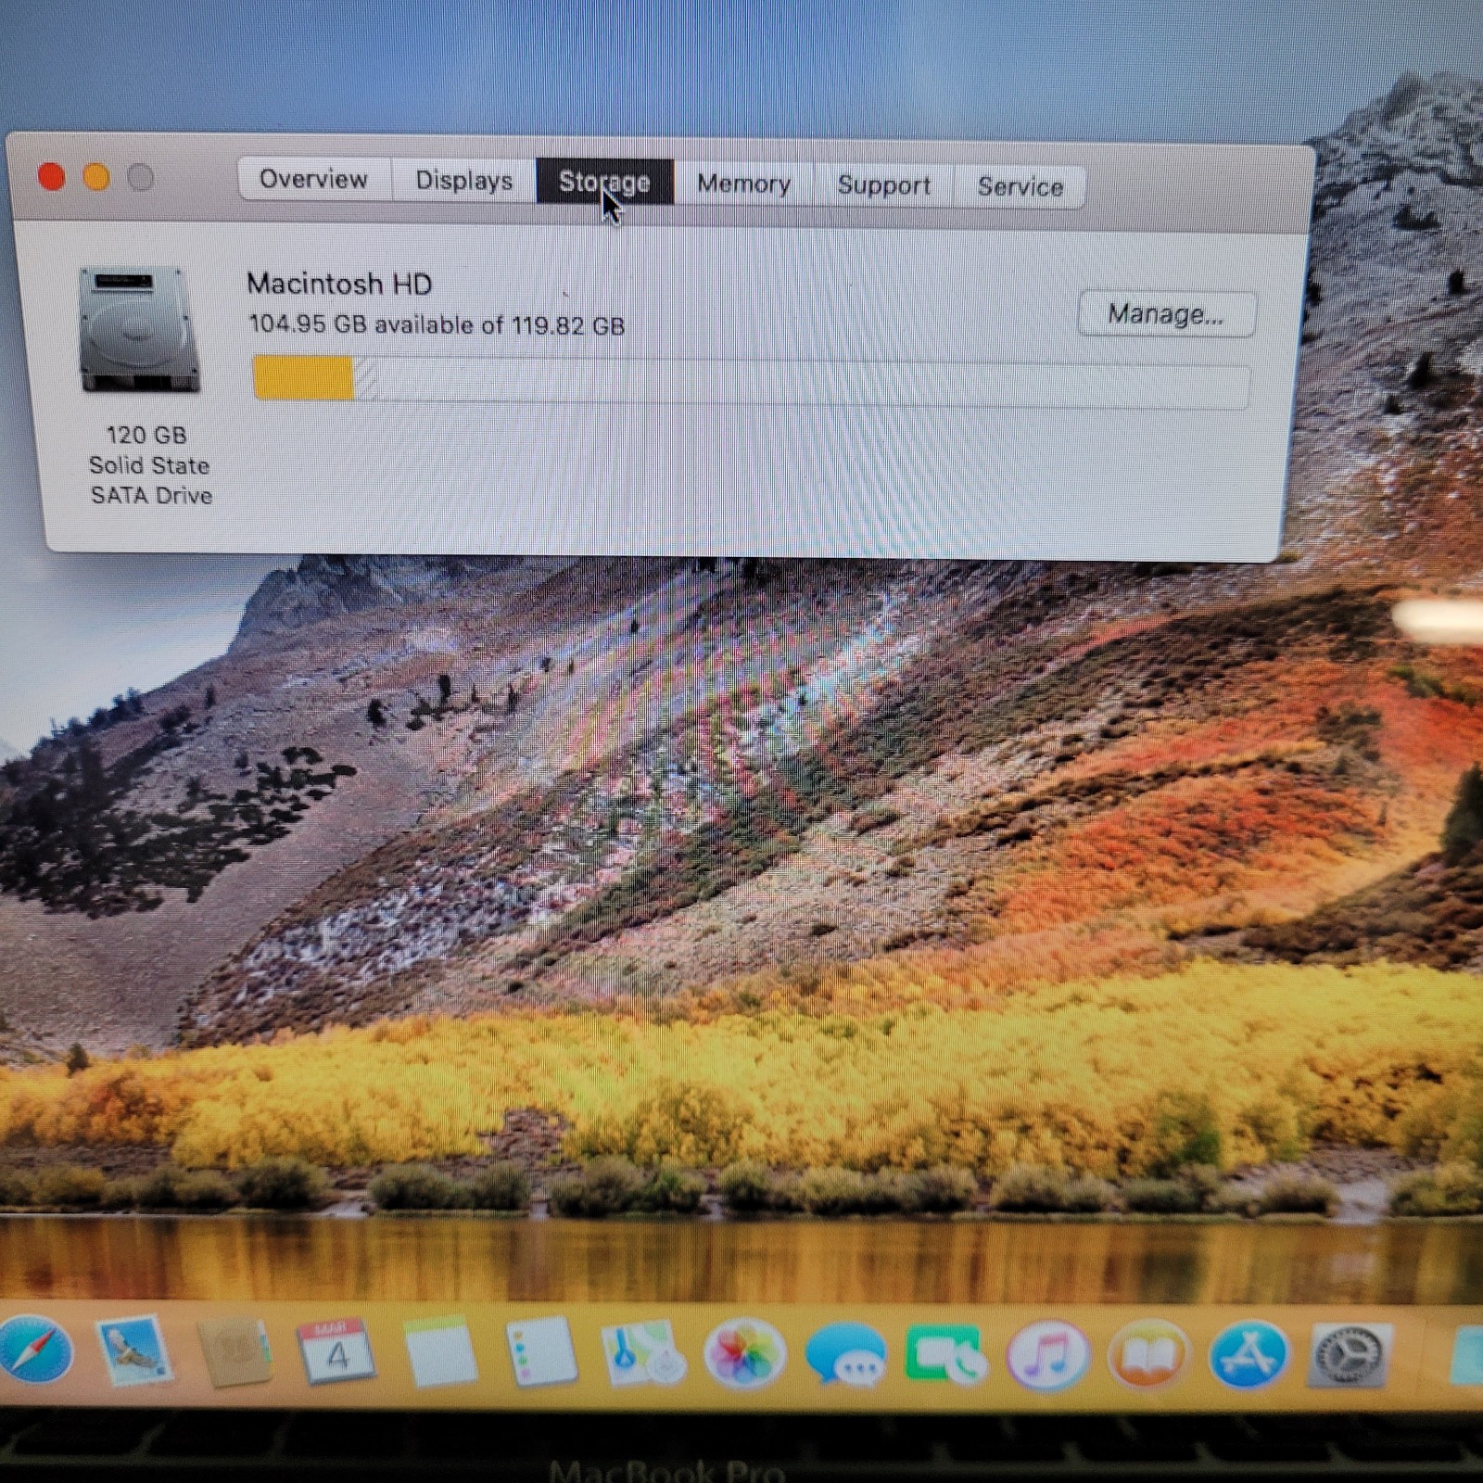Screen dimensions: 1483x1483
Task: Open the Support tab
Action: [883, 185]
